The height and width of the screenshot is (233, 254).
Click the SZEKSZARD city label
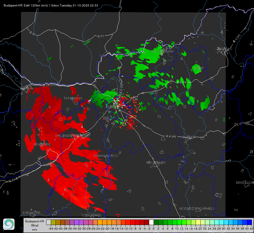point(92,215)
